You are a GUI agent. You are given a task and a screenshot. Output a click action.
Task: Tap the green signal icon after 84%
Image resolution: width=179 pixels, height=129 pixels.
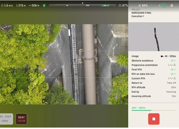[x=152, y=6]
